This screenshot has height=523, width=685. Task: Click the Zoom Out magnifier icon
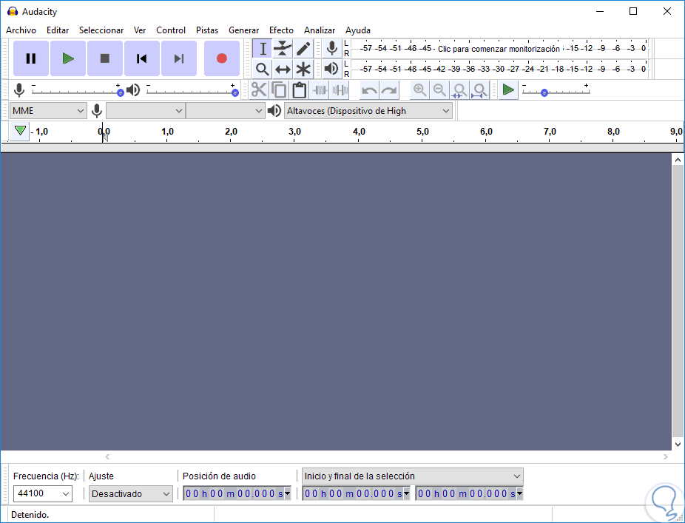[x=439, y=90]
